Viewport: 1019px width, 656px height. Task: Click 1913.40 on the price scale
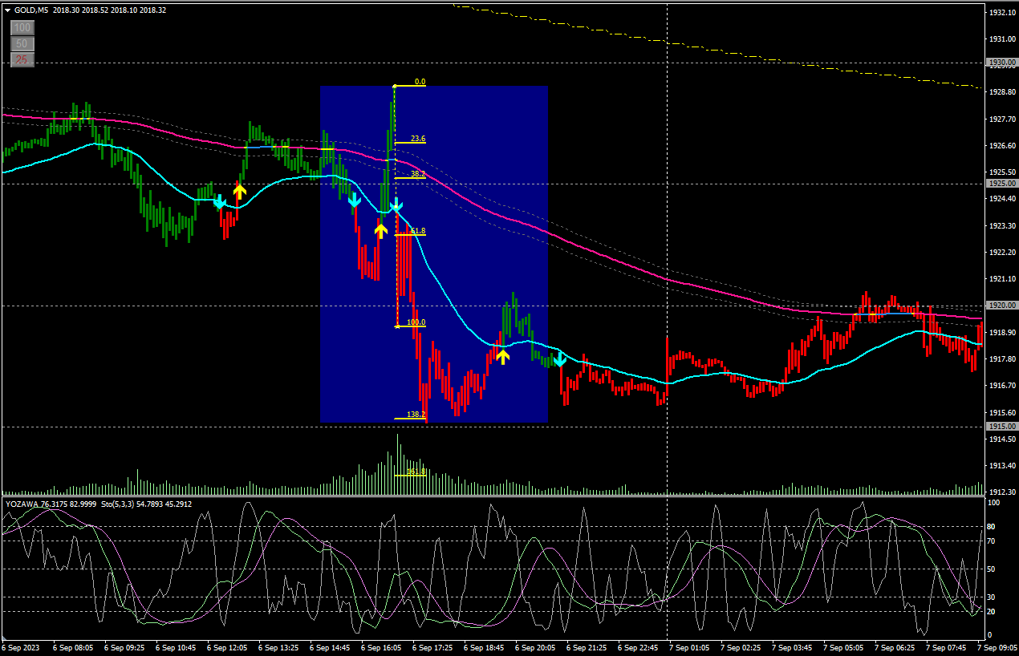coord(1003,466)
